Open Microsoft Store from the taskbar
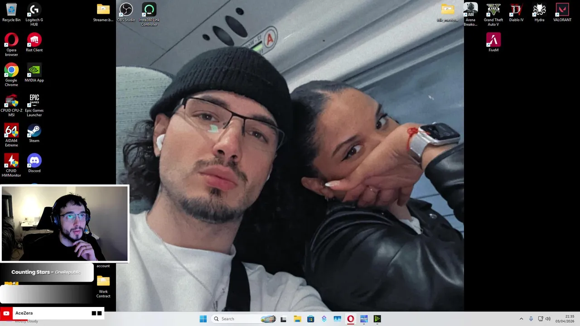This screenshot has height=326, width=580. click(310, 319)
